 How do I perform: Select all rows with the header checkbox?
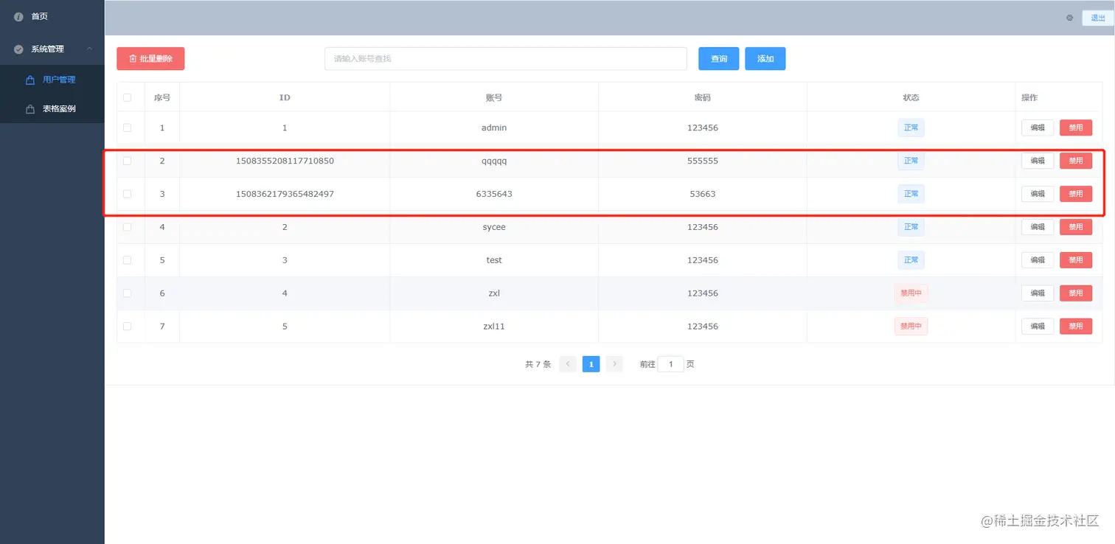pyautogui.click(x=127, y=97)
